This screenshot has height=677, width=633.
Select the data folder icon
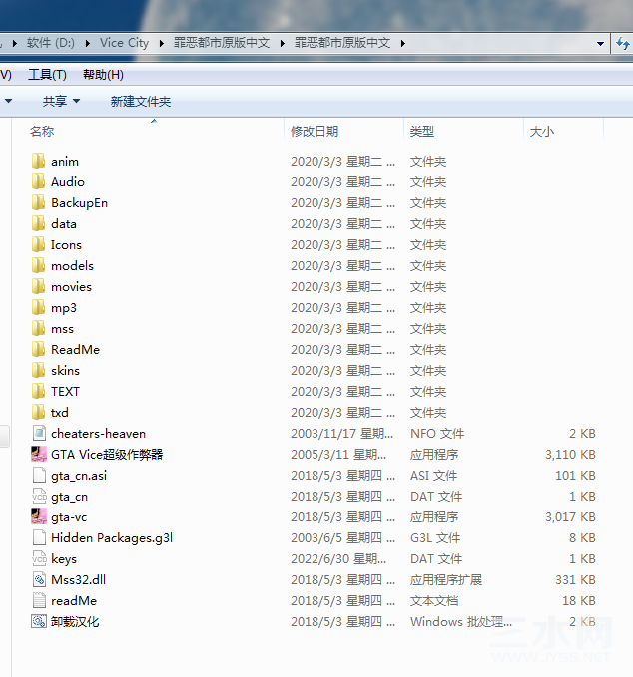[x=39, y=223]
